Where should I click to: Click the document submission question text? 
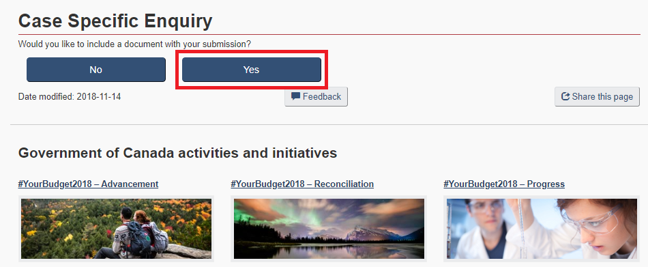[x=135, y=44]
